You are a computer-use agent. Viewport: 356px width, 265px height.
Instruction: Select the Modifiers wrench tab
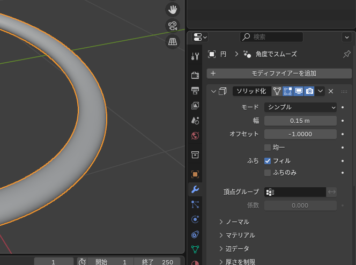tap(195, 189)
